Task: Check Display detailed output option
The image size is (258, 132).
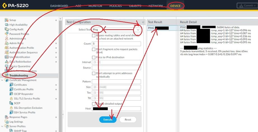Action: [x=94, y=104]
